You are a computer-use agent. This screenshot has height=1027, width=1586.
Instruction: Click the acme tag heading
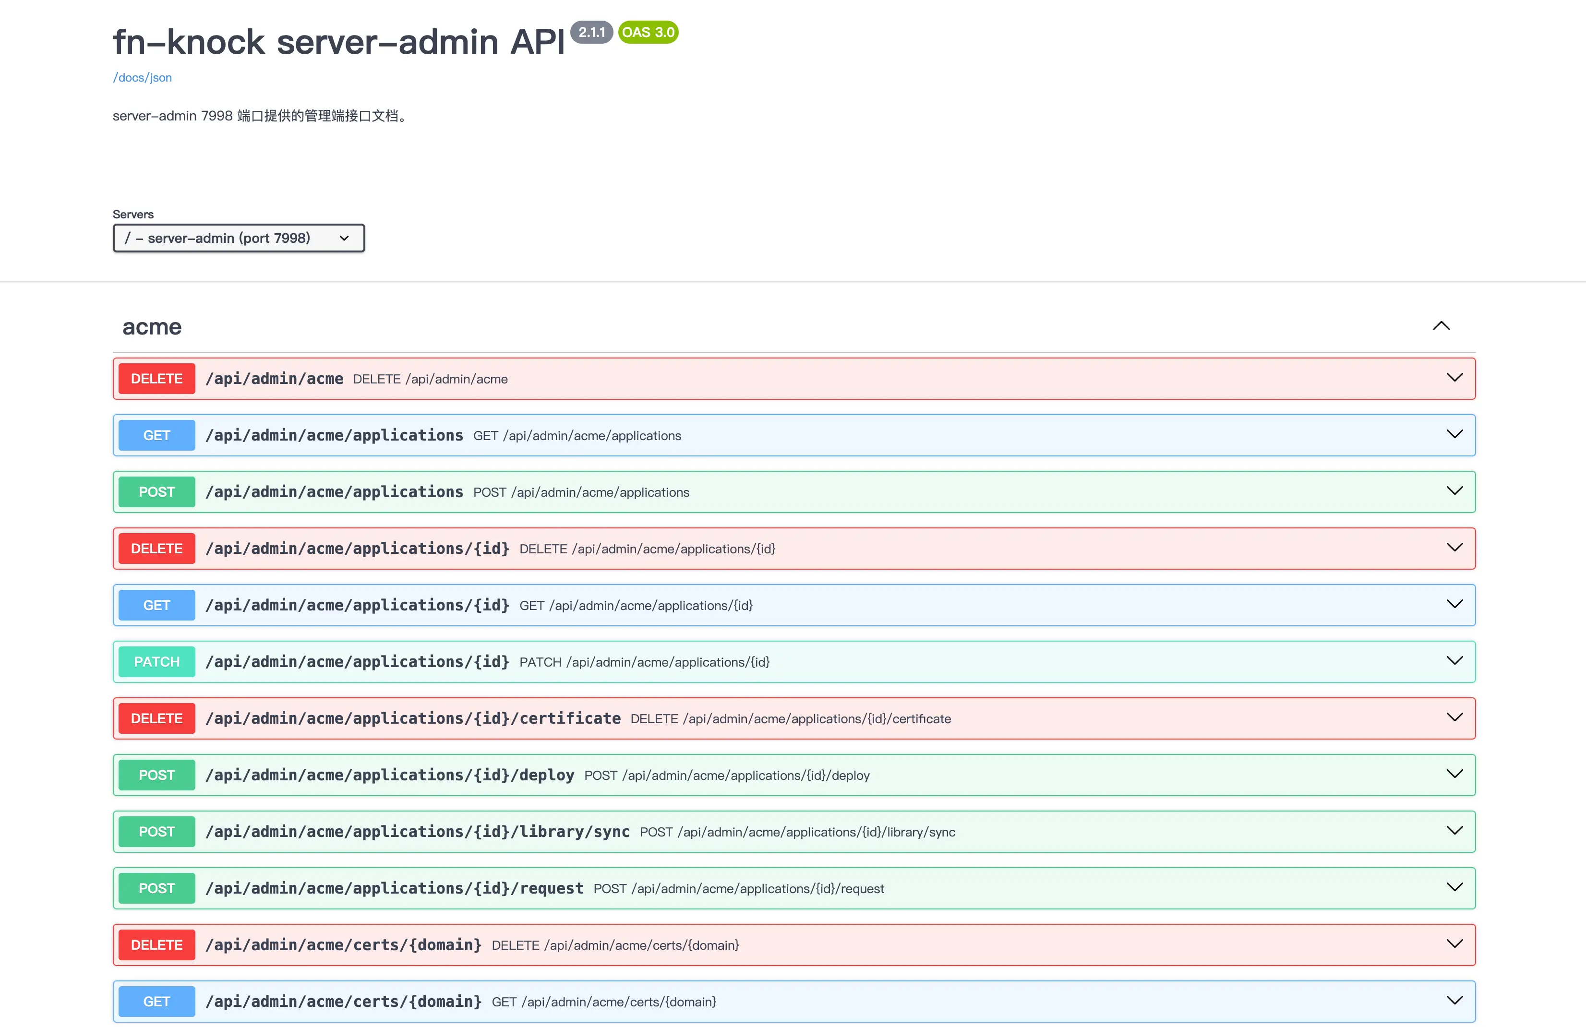152,327
